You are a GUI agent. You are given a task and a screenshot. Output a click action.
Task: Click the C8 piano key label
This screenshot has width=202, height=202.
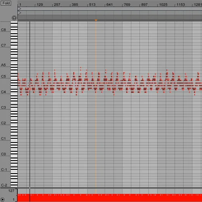[x=4, y=30]
